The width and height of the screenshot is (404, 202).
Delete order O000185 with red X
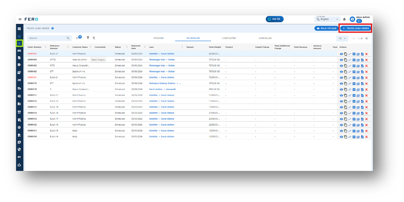click(366, 54)
